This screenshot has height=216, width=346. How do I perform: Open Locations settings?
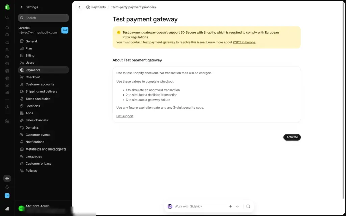(43, 106)
